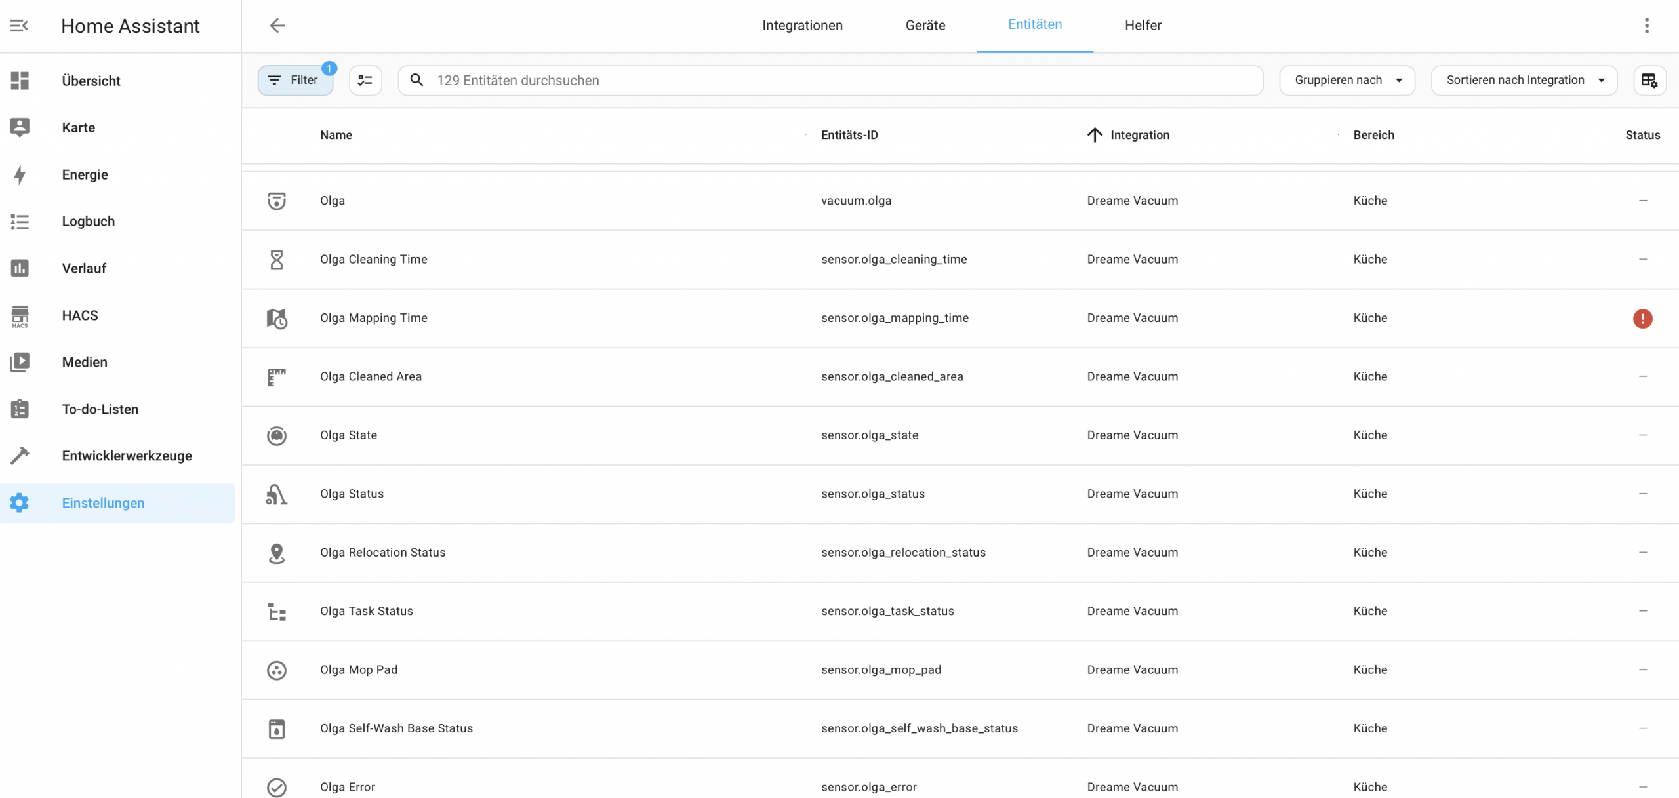Open HACS from the sidebar
1679x798 pixels.
pos(80,315)
